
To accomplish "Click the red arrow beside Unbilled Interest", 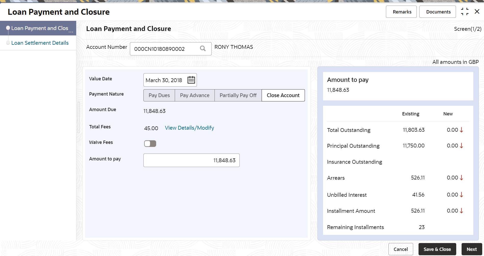I will click(461, 195).
